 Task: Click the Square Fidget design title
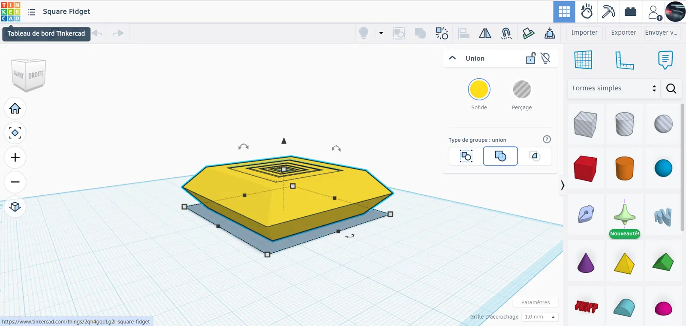(66, 12)
